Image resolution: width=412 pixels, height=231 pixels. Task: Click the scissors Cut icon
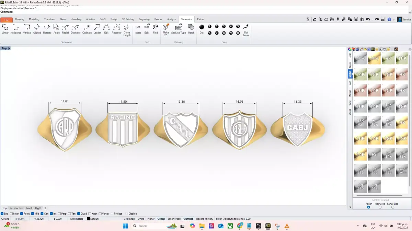pyautogui.click(x=356, y=20)
